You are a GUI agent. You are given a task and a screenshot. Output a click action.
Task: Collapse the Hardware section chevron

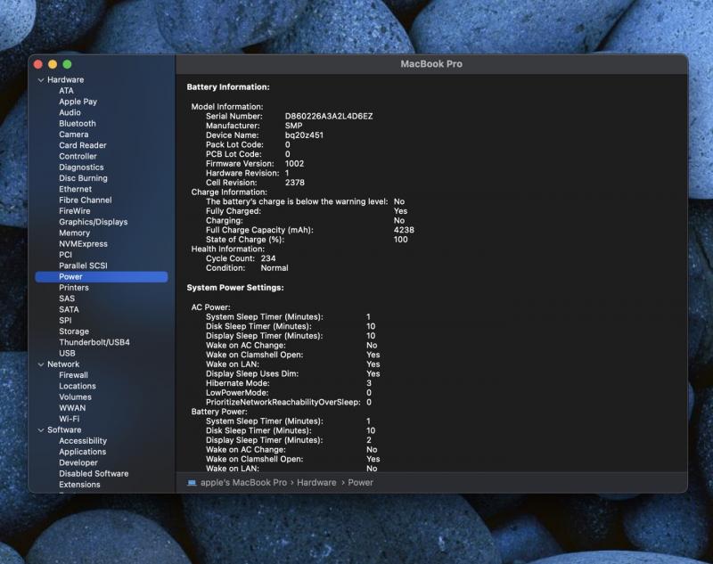[41, 80]
